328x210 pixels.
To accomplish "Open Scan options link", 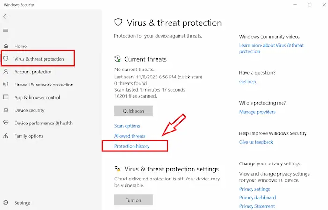I will pos(127,126).
